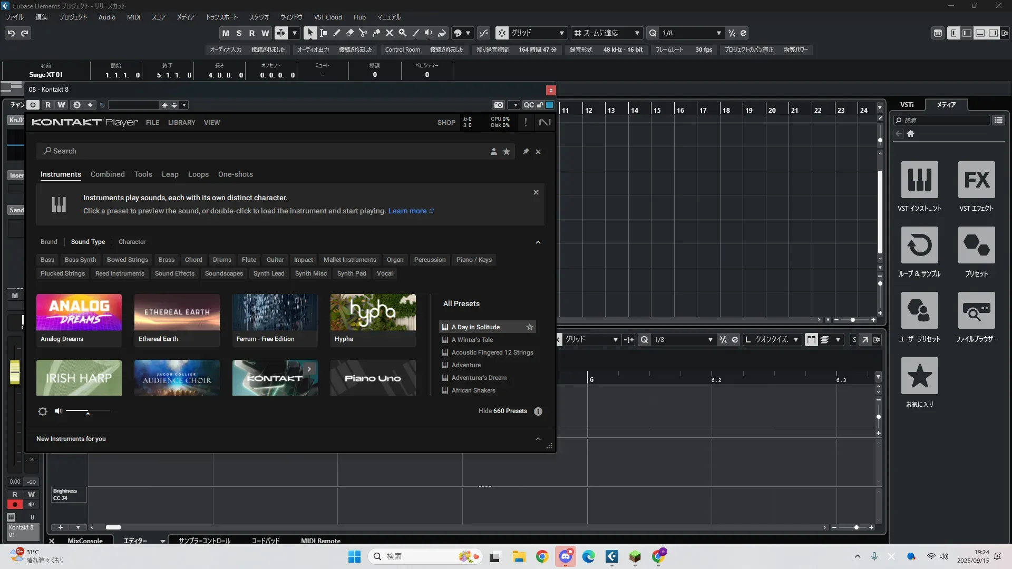The height and width of the screenshot is (569, 1012).
Task: Filter by Piano / Keys sound type
Action: click(474, 260)
